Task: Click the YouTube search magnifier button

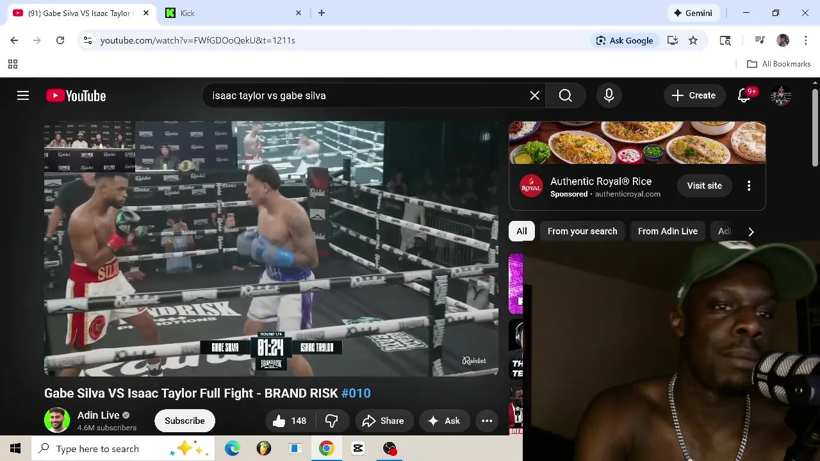Action: click(565, 95)
